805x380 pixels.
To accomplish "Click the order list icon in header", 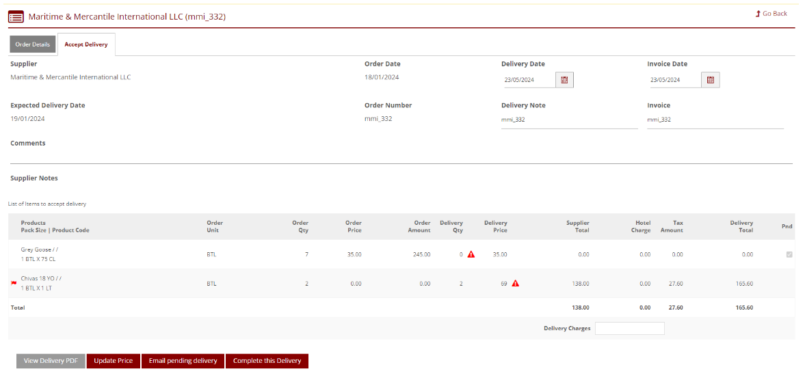I will 16,16.
